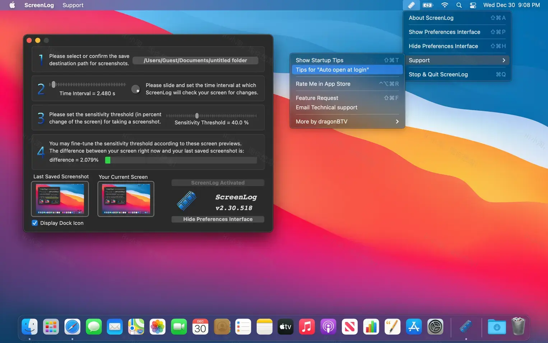Adjust the Sensitivity Threshold slider

click(x=197, y=116)
